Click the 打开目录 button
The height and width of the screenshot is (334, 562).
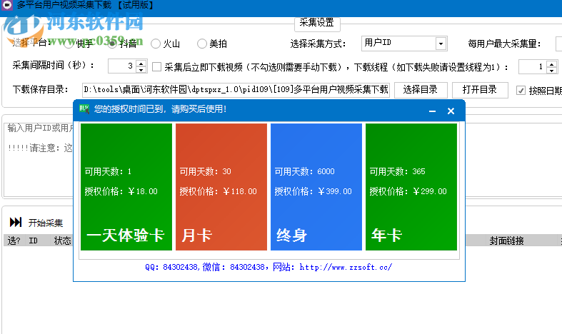(480, 90)
